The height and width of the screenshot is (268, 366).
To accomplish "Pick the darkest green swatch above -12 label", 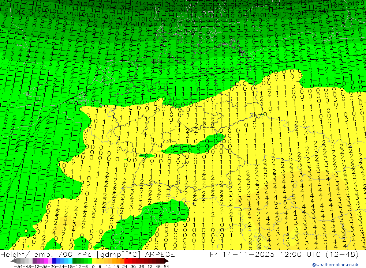I will (x=74, y=261).
